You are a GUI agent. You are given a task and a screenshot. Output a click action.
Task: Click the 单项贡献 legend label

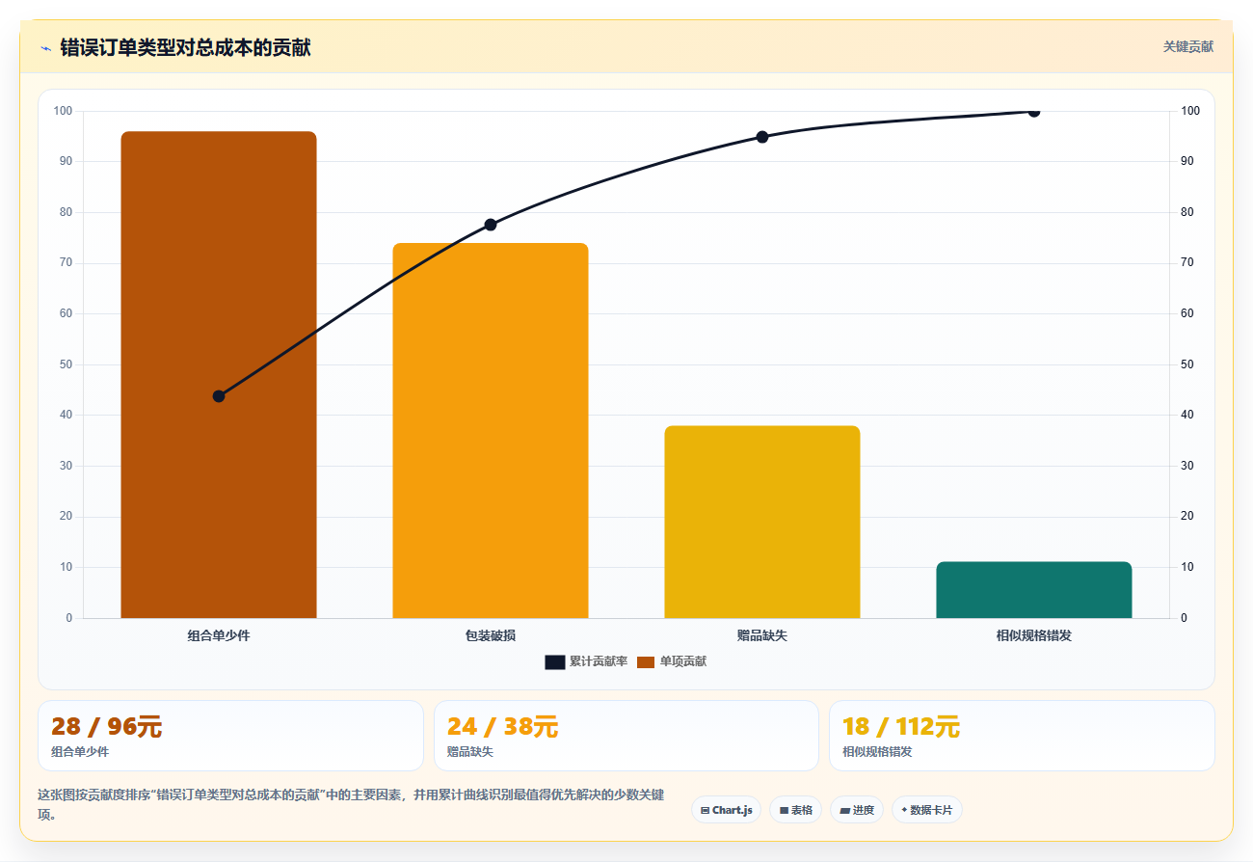click(683, 661)
